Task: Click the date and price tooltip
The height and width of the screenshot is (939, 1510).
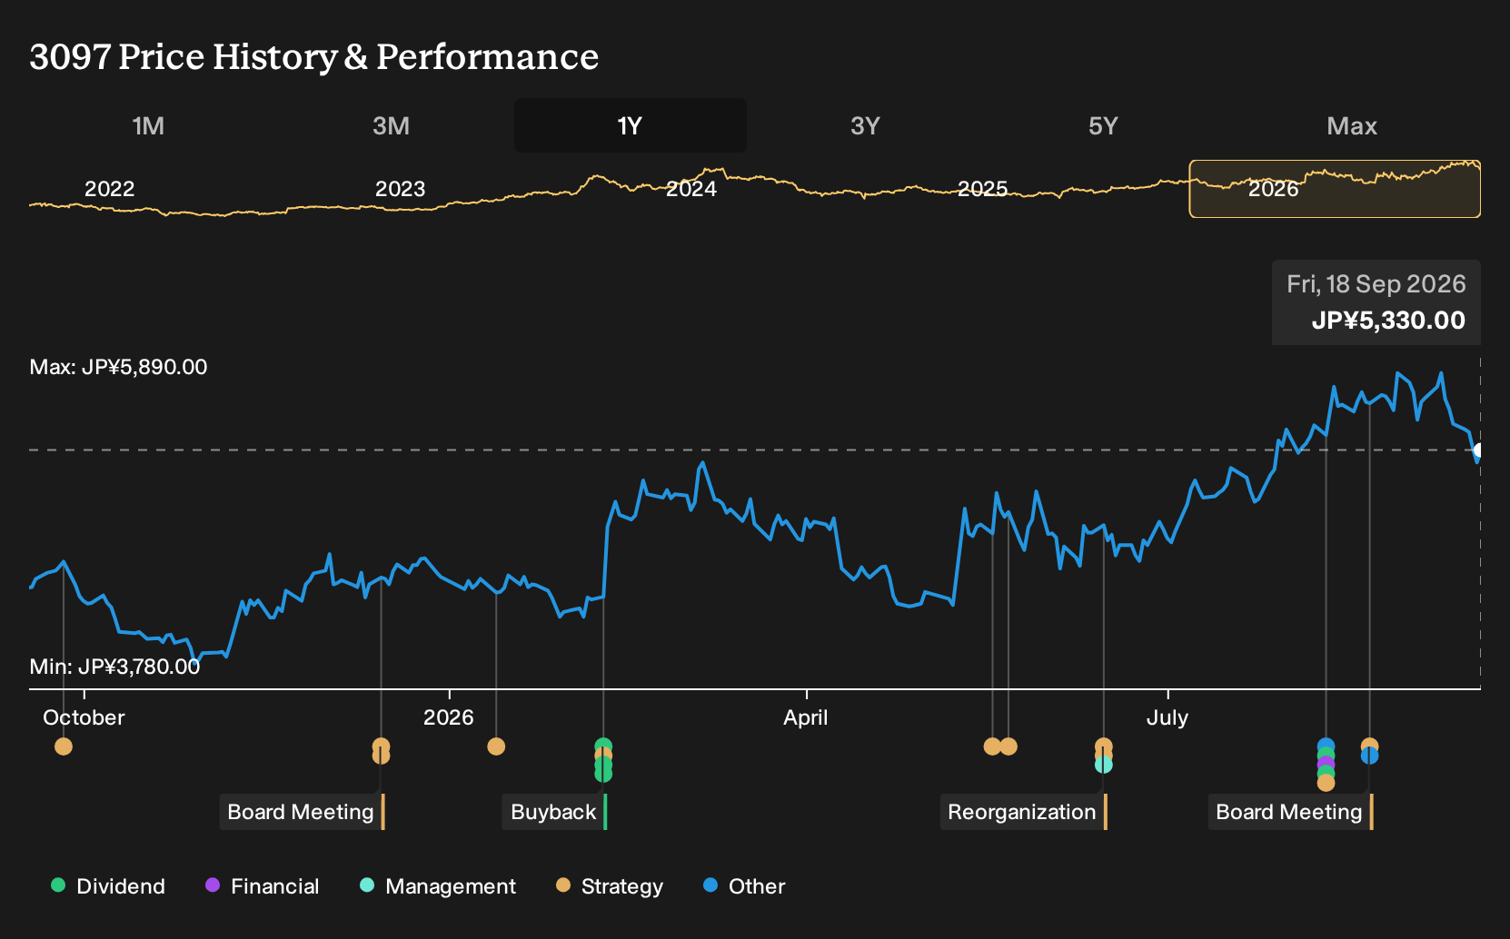Action: tap(1376, 302)
